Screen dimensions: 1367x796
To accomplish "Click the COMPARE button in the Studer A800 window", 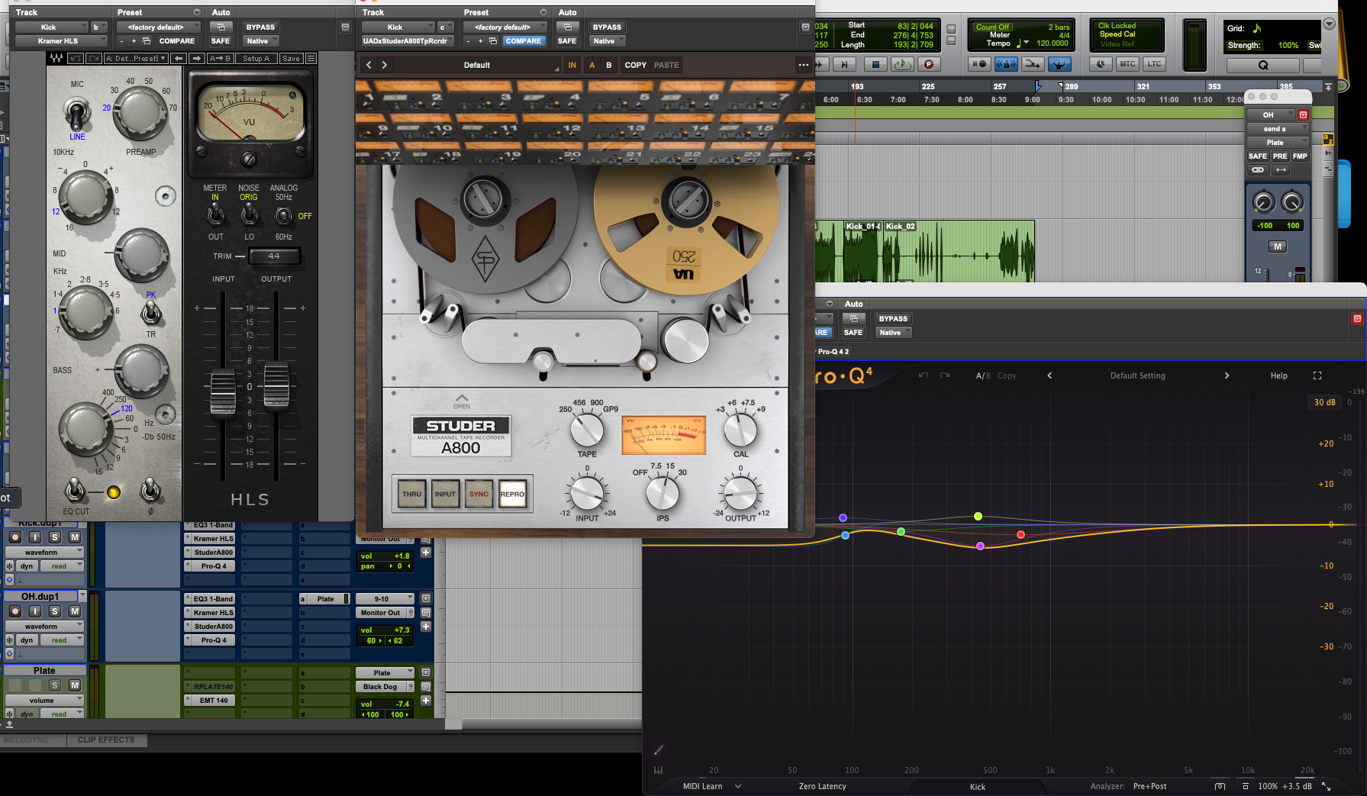I will [524, 40].
